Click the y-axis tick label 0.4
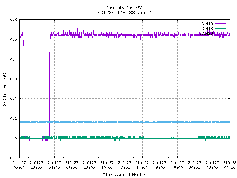237x178 pixels. [x=13, y=59]
